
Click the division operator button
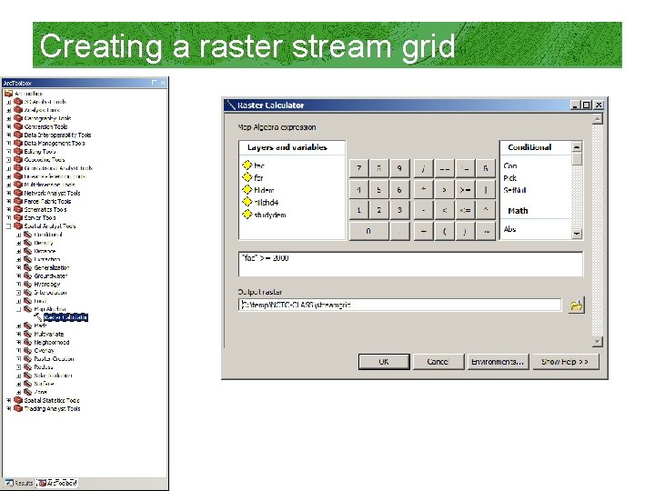pos(424,169)
